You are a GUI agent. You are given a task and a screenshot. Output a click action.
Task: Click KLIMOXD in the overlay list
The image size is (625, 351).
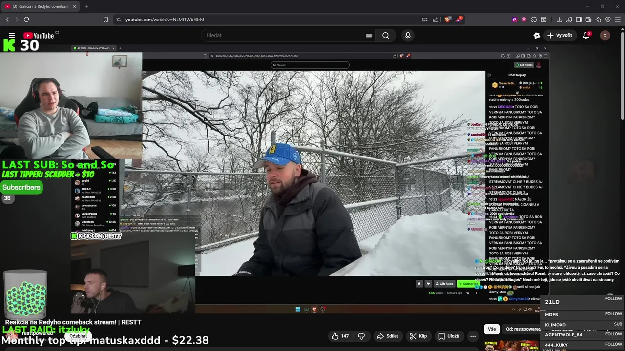click(555, 325)
